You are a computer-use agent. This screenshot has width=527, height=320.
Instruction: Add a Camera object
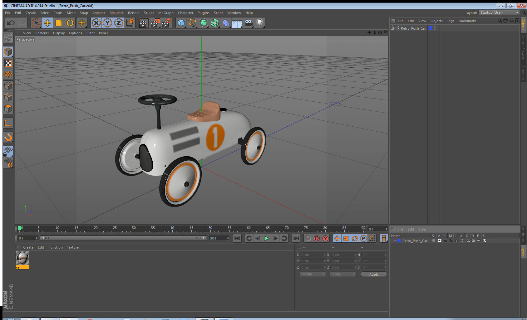point(249,23)
